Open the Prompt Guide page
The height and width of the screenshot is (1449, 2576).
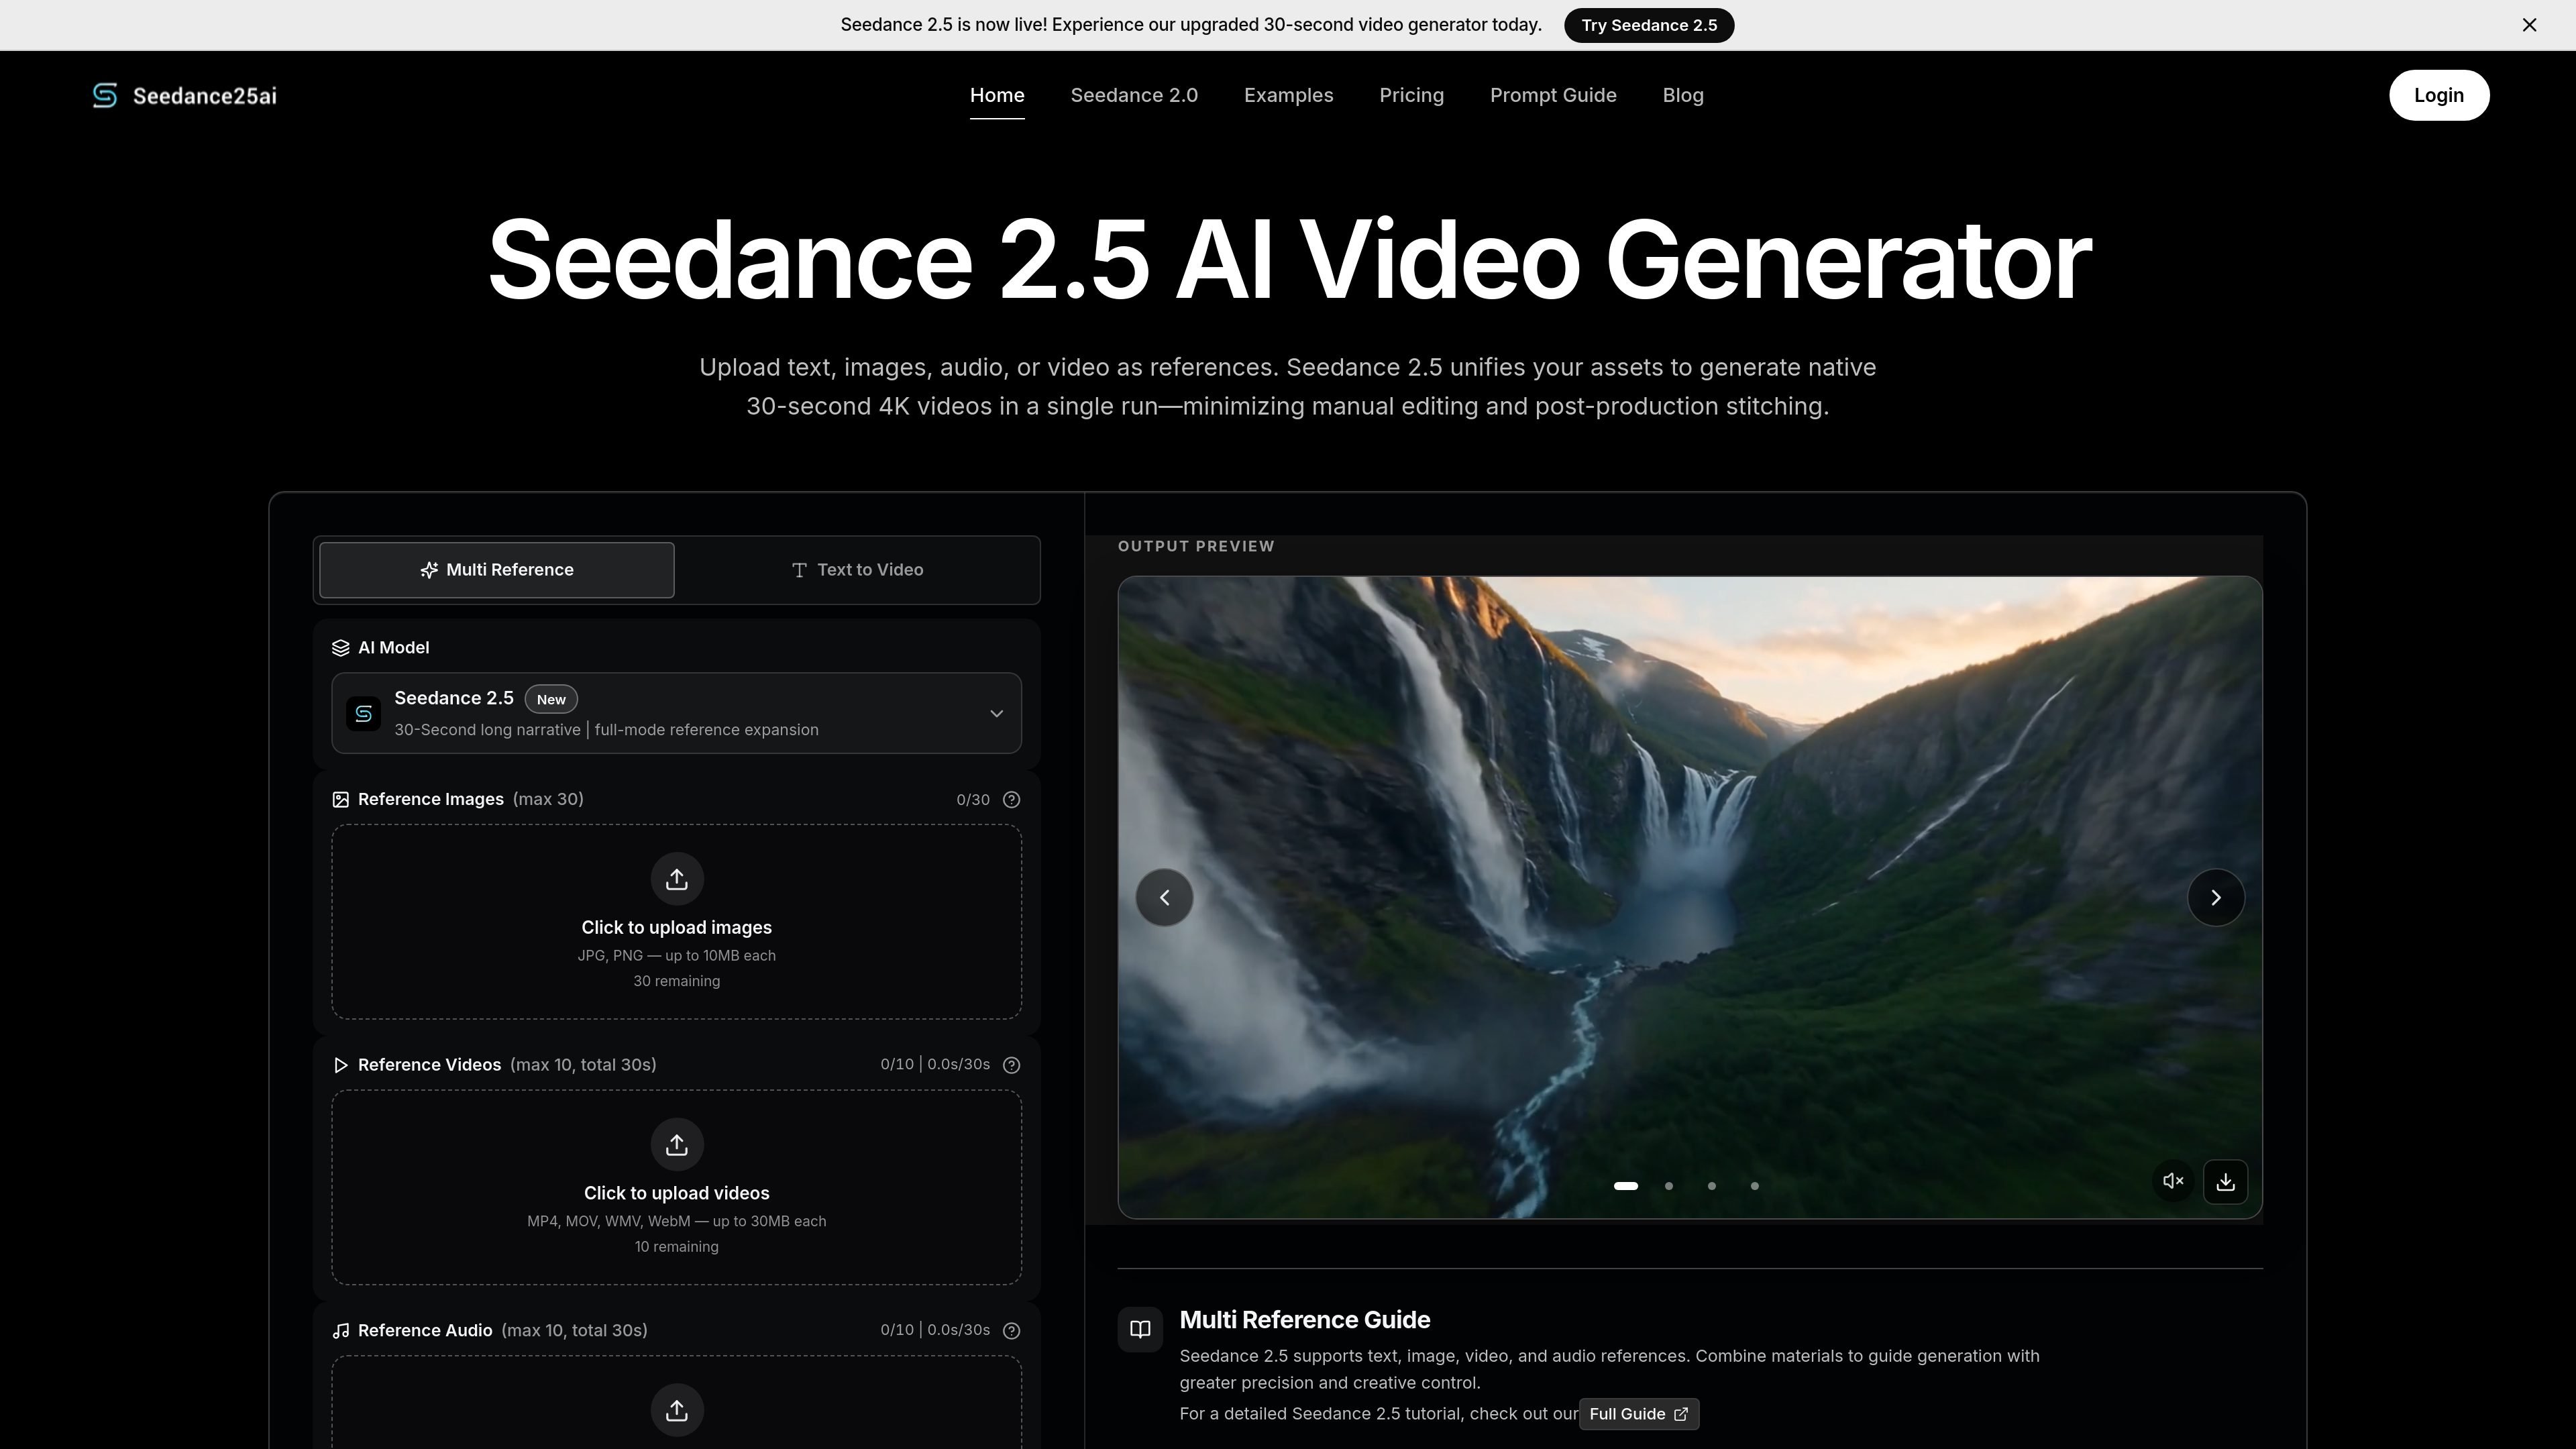(x=1553, y=95)
